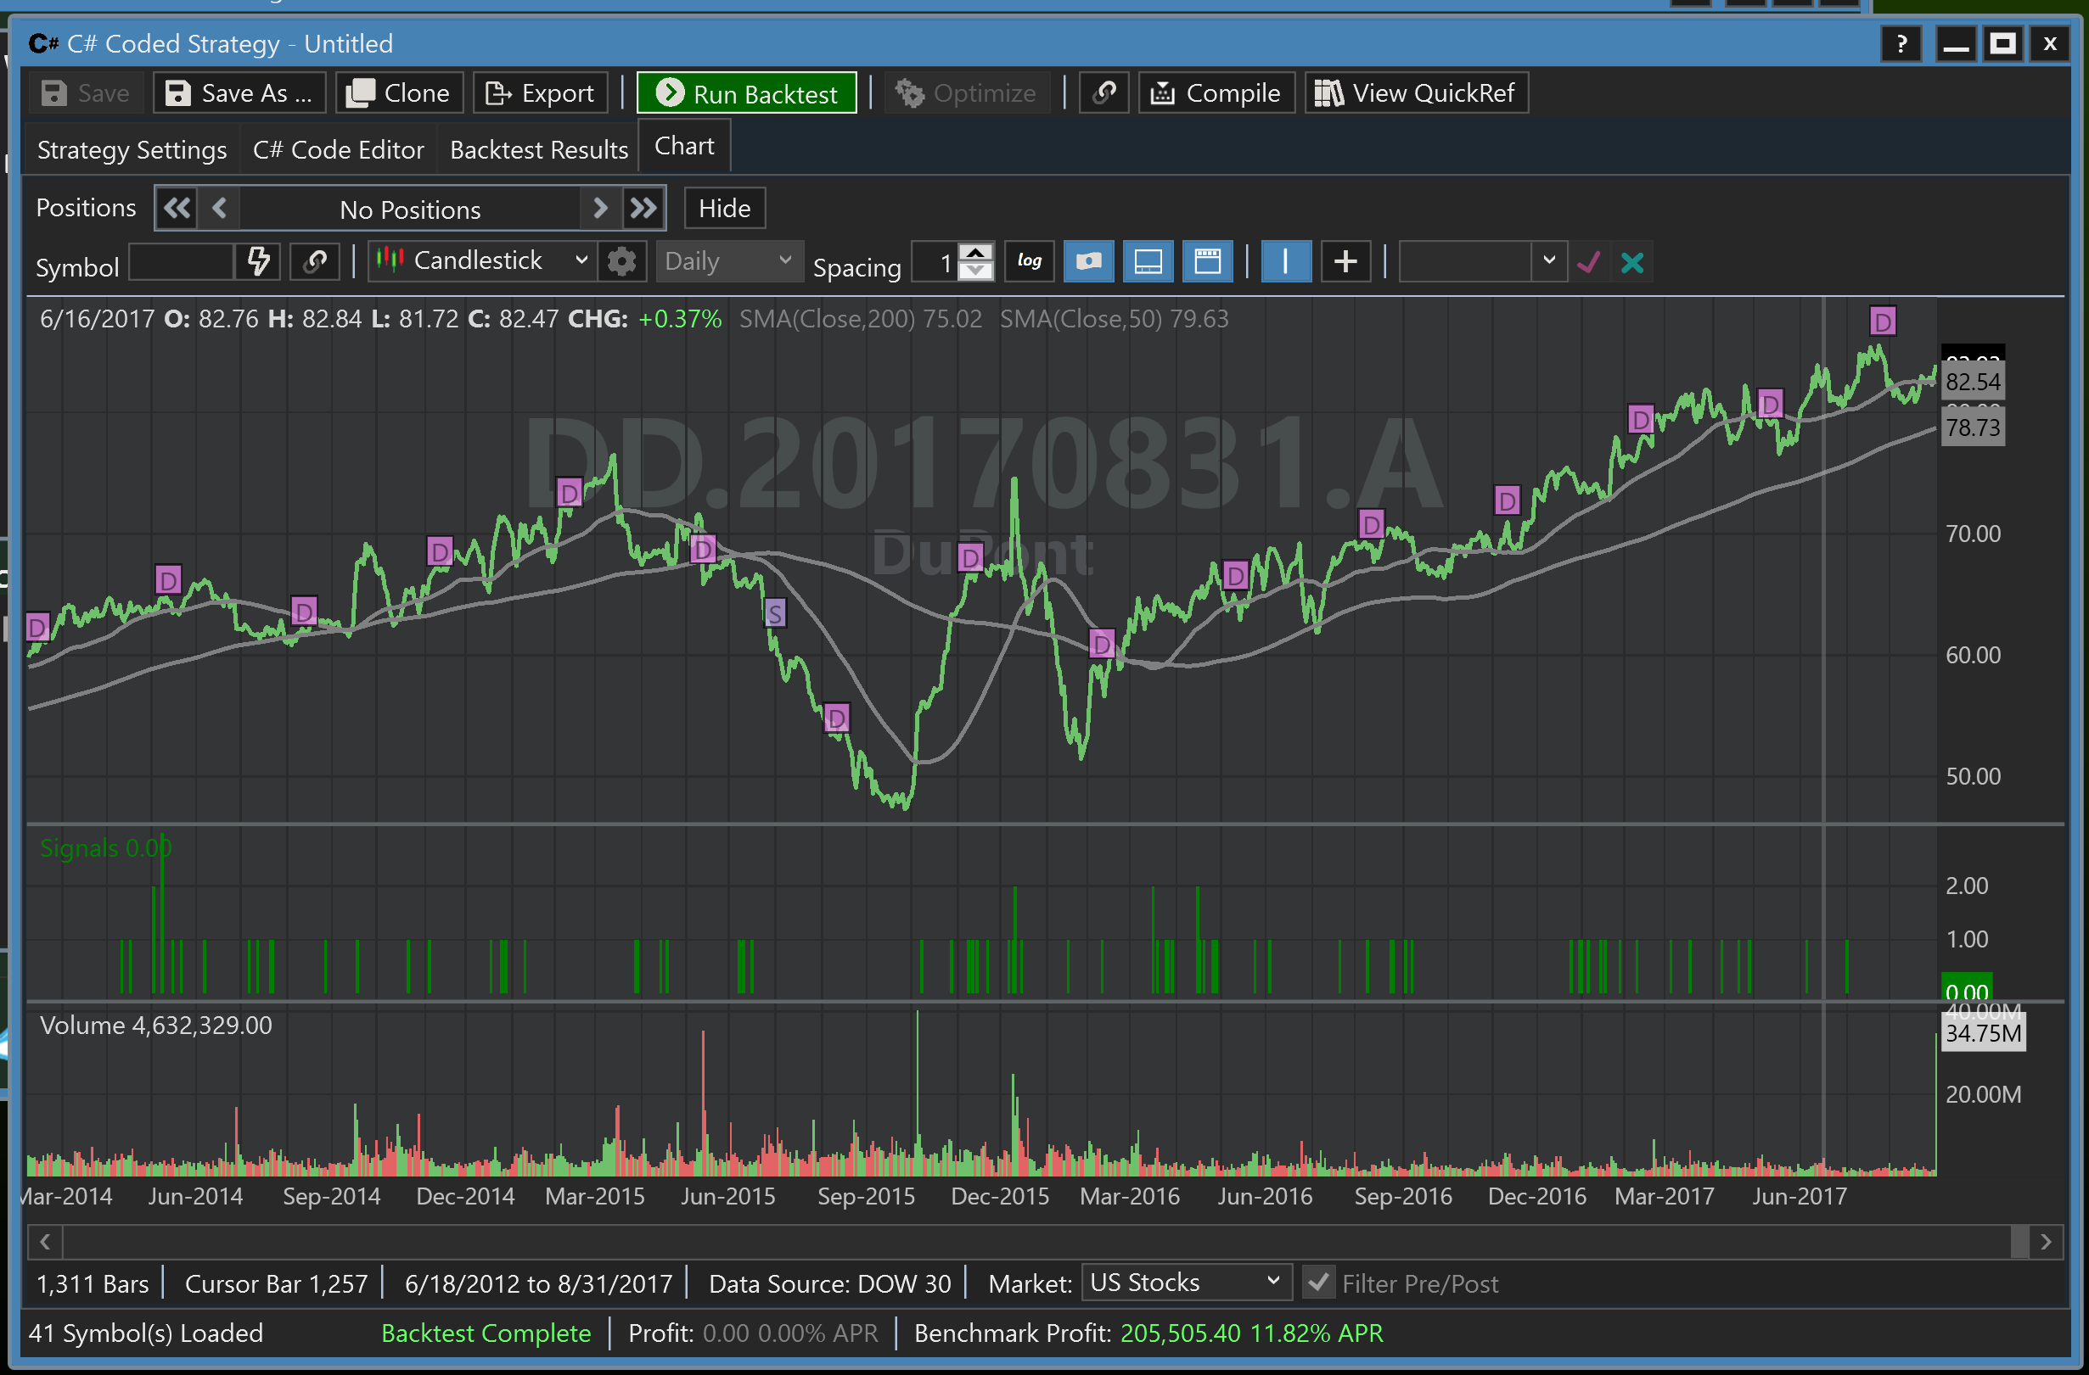This screenshot has width=2089, height=1375.
Task: Toggle crosshair plus cursor button
Action: click(1345, 261)
